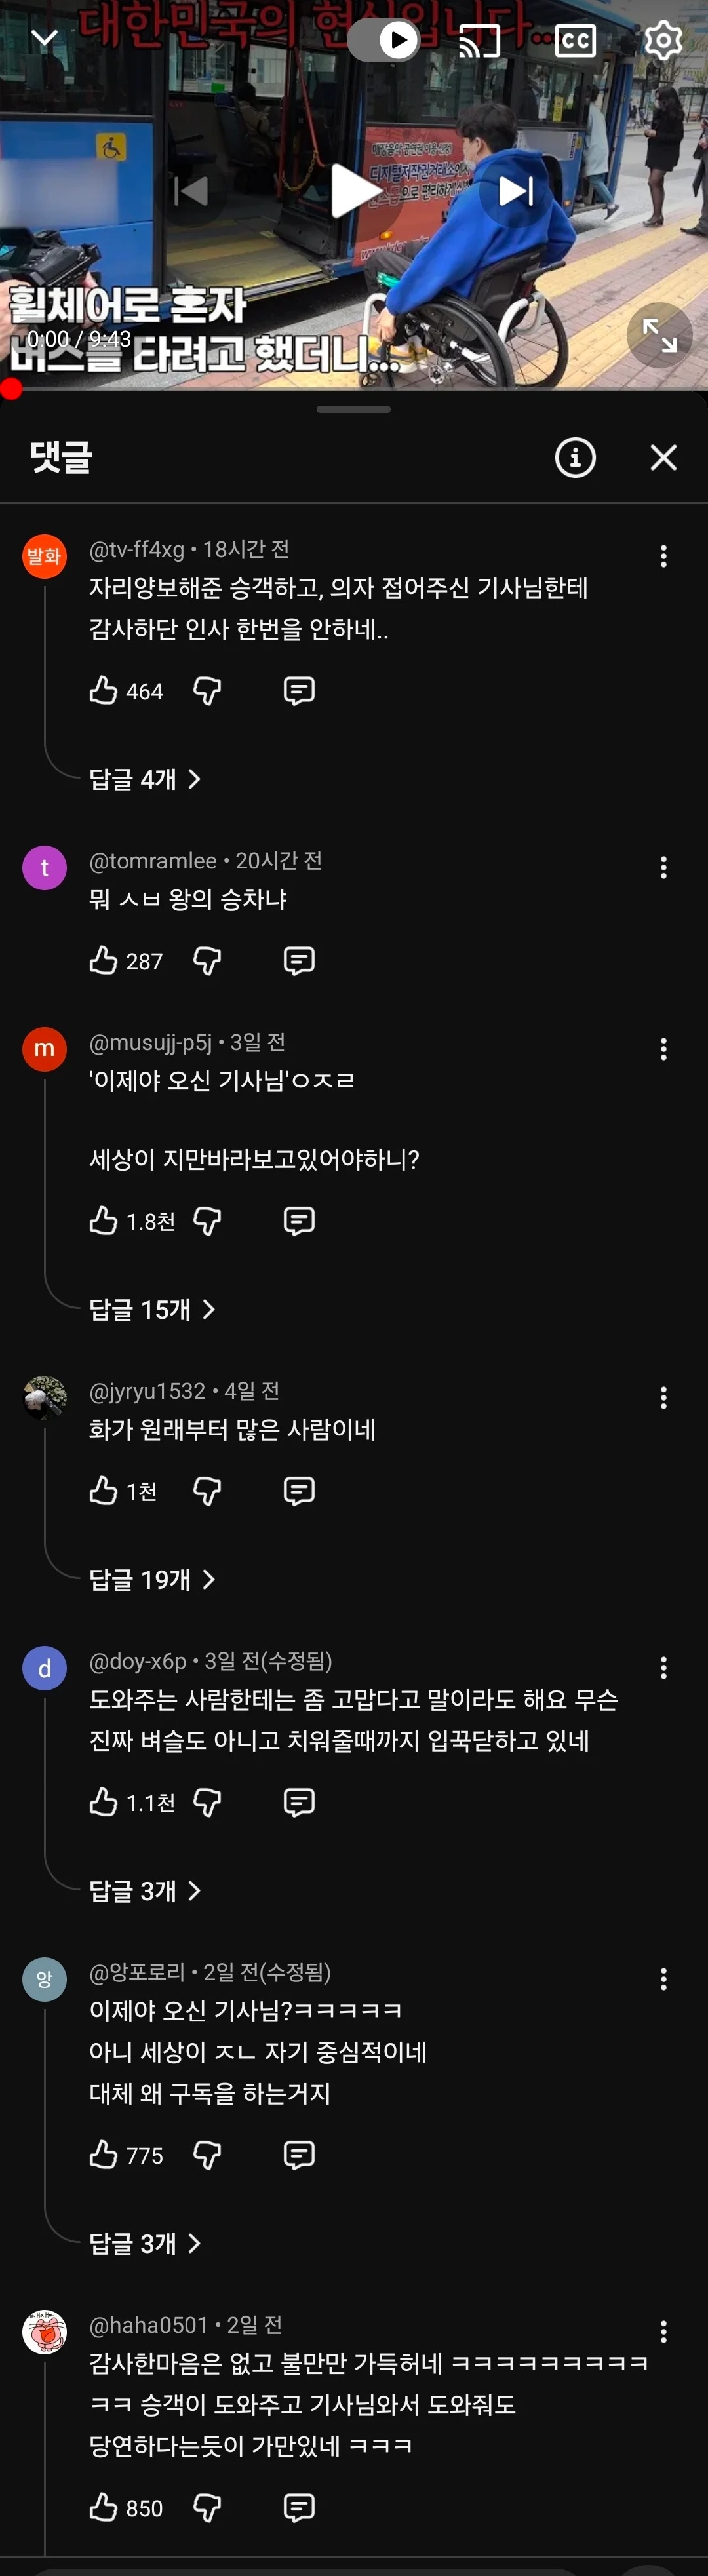Screen dimensions: 708x2576
Task: Reply to the comment by @doy-x6p
Action: [x=299, y=1802]
